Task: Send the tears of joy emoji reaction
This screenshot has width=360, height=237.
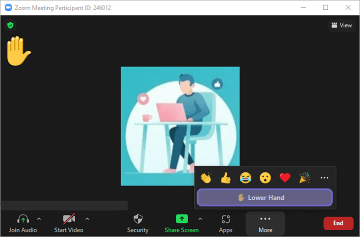Action: coord(245,178)
